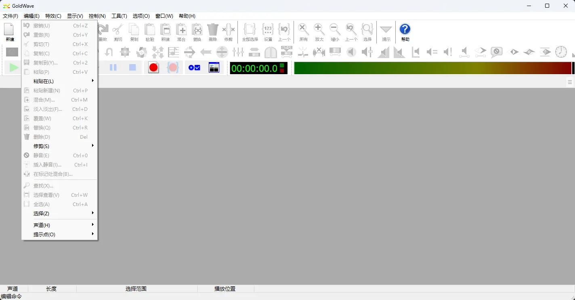Open the equalizer sliders effect icon
575x300 pixels.
point(238,52)
